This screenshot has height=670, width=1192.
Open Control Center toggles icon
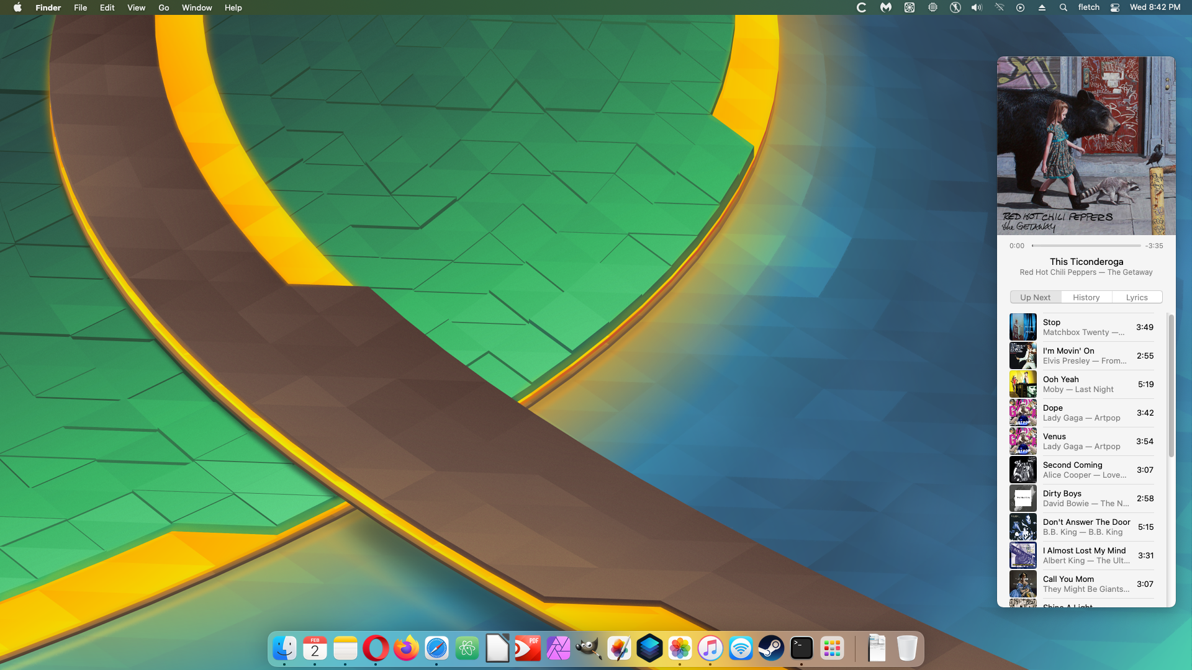tap(1115, 7)
